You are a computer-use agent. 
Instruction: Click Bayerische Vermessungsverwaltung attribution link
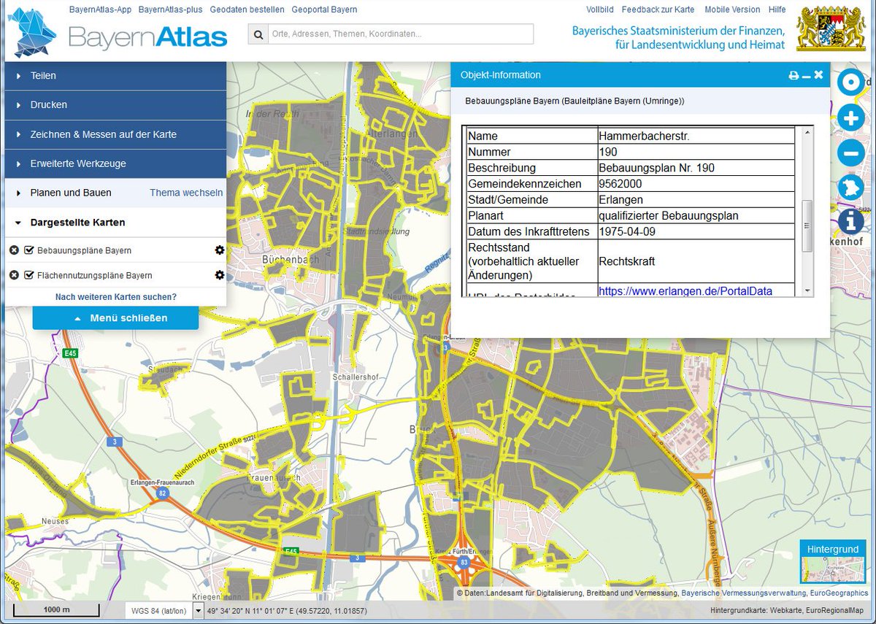pos(743,593)
